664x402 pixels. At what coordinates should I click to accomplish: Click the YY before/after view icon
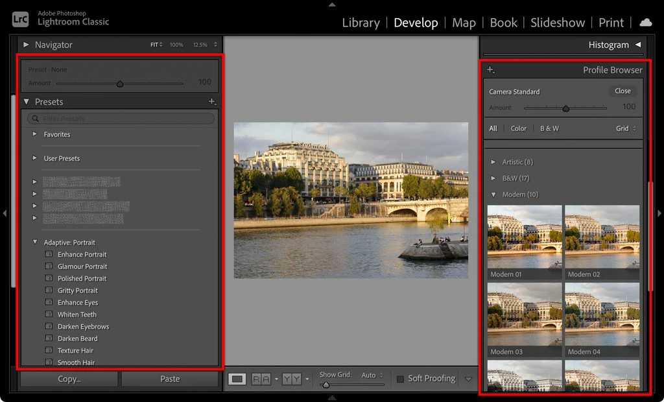pos(291,379)
